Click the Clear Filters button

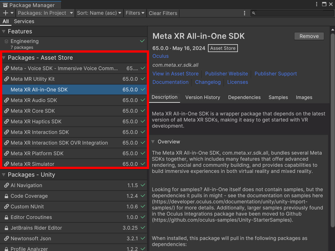tap(163, 13)
